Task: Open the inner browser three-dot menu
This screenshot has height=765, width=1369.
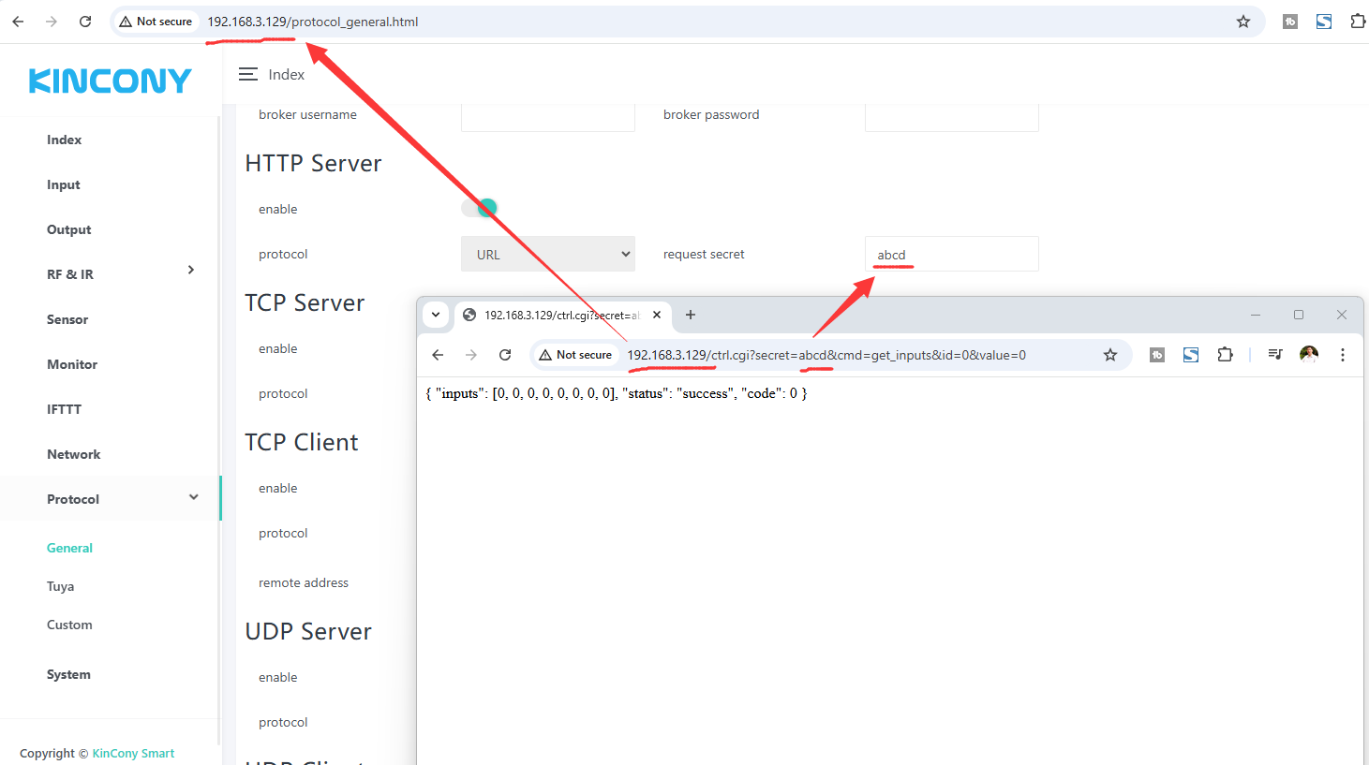Action: 1343,355
